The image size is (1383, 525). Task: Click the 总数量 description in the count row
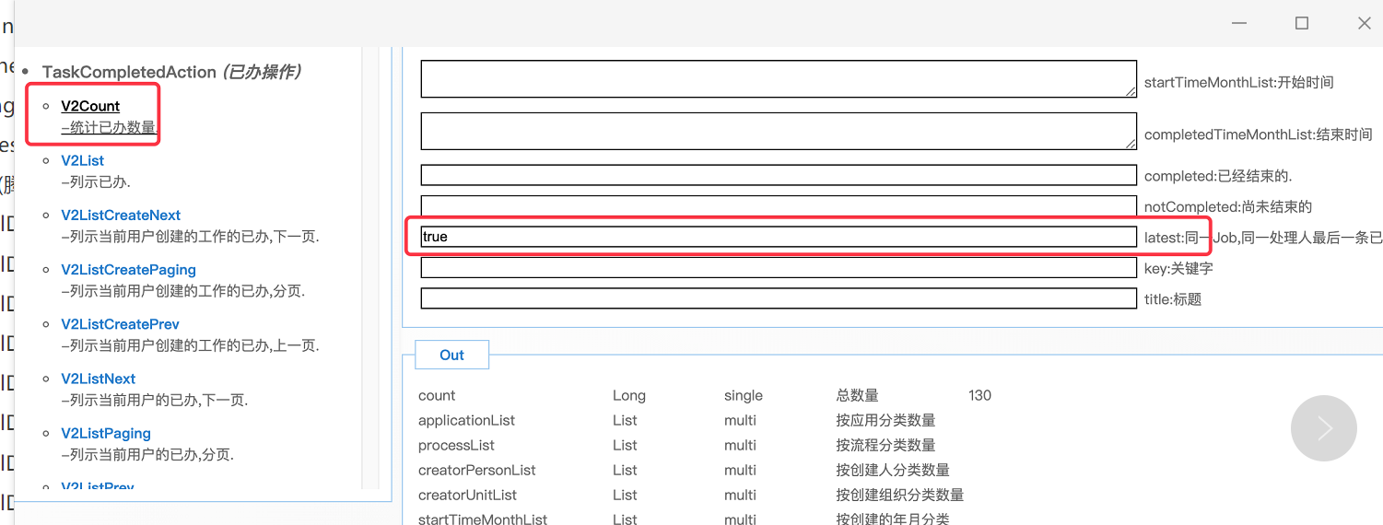[857, 395]
